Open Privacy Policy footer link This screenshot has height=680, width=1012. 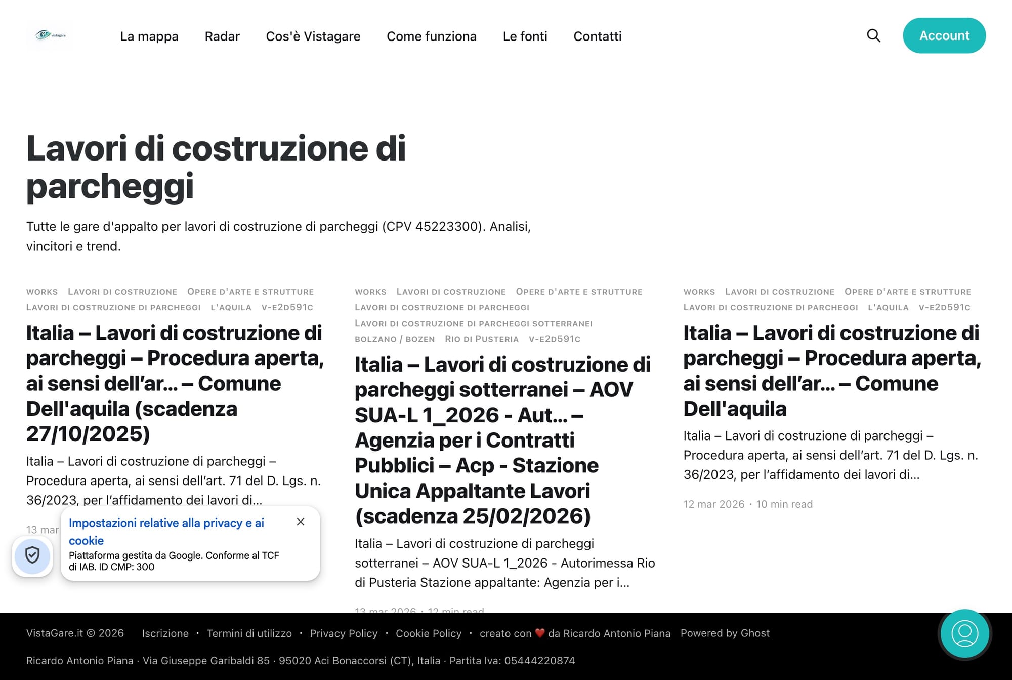point(344,633)
